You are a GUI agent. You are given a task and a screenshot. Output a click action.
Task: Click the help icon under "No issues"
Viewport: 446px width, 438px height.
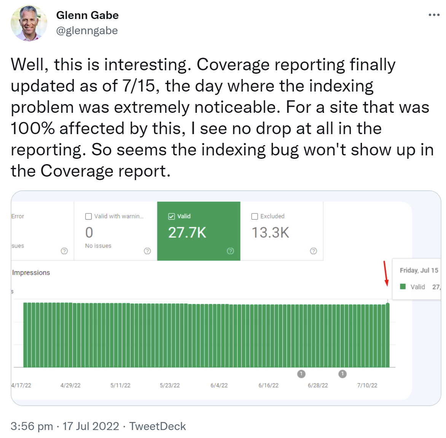click(147, 251)
